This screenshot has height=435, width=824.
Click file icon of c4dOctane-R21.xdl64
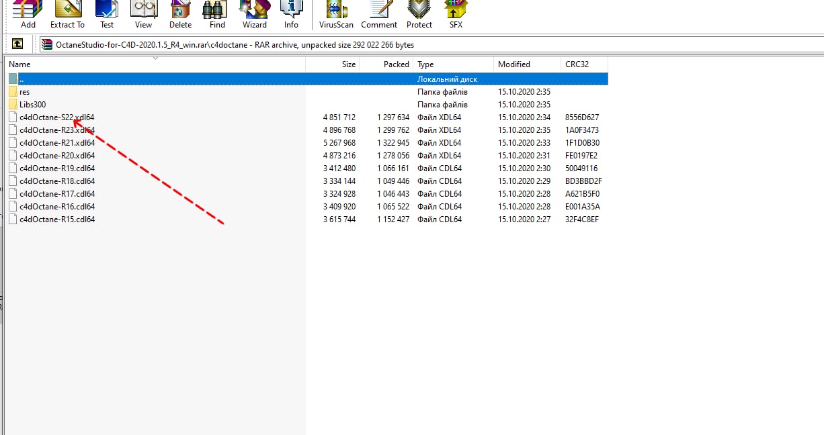(x=13, y=143)
